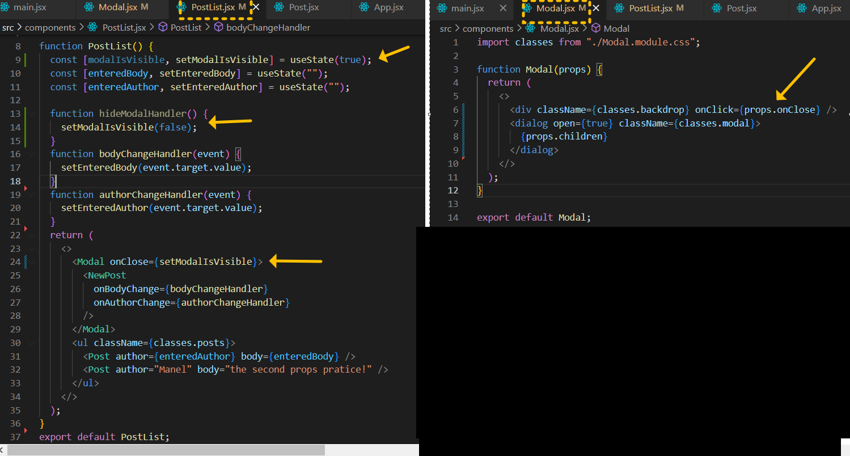This screenshot has height=456, width=850.
Task: Click line number 18 in PostList.jsx
Action: [x=15, y=181]
